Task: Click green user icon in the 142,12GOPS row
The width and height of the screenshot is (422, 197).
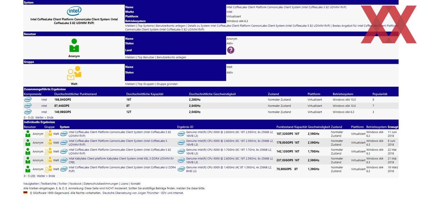Action: click(28, 151)
